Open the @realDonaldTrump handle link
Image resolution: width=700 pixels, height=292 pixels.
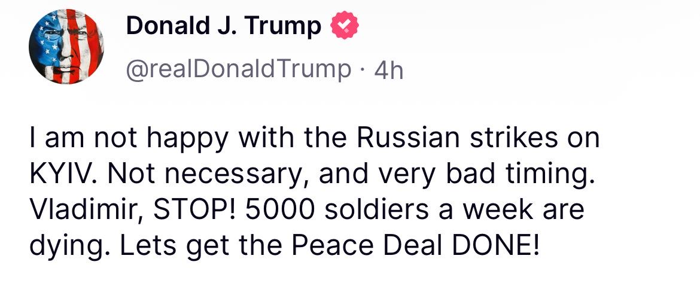pos(238,69)
